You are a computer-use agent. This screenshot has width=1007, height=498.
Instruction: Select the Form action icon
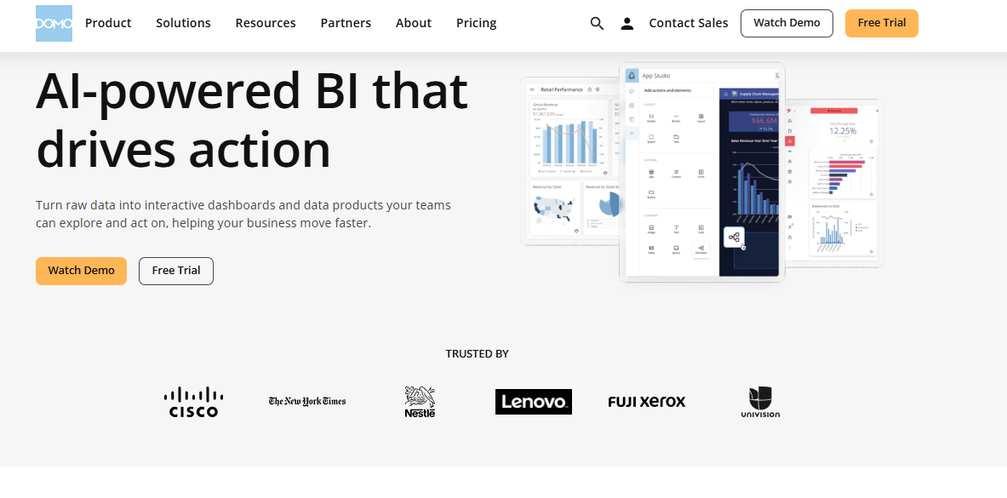coord(701,172)
